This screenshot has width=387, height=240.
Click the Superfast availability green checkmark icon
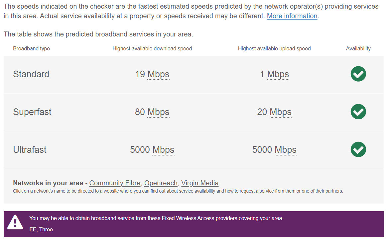coord(358,112)
